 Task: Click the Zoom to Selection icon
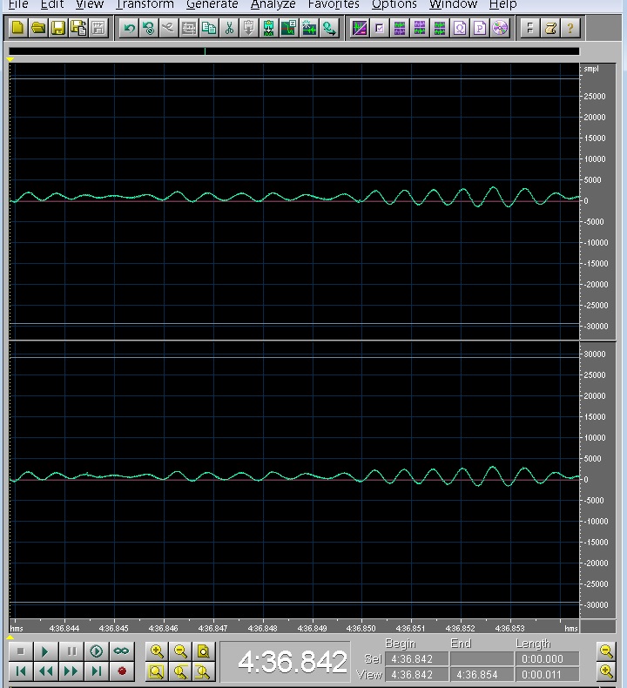point(157,671)
